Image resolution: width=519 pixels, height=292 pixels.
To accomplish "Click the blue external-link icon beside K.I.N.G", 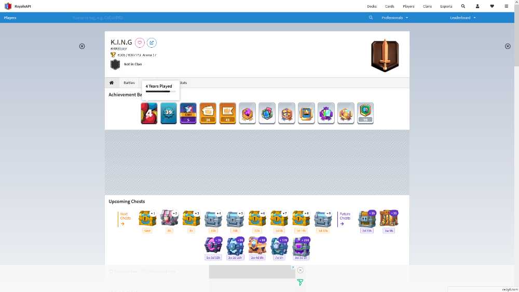I will 152,43.
